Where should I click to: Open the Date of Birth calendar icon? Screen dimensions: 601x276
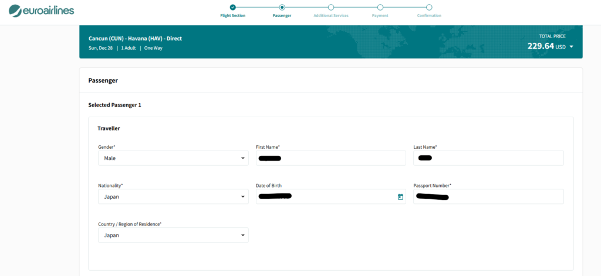click(x=400, y=197)
